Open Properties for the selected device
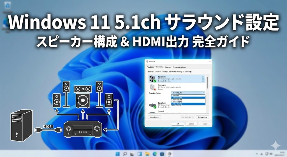This screenshot has width=287, height=157. (x=202, y=117)
